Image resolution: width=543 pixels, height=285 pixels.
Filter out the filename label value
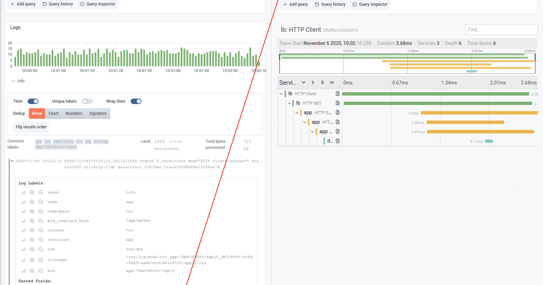tap(41, 260)
